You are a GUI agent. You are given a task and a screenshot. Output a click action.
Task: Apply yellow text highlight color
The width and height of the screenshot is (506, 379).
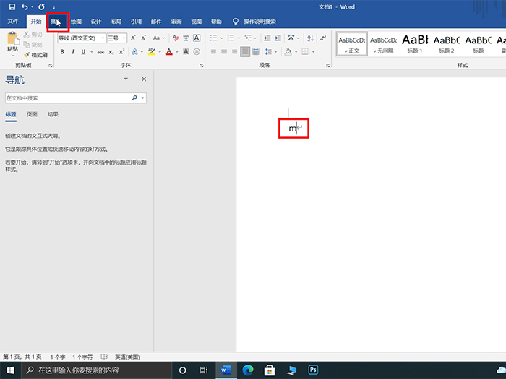point(152,51)
